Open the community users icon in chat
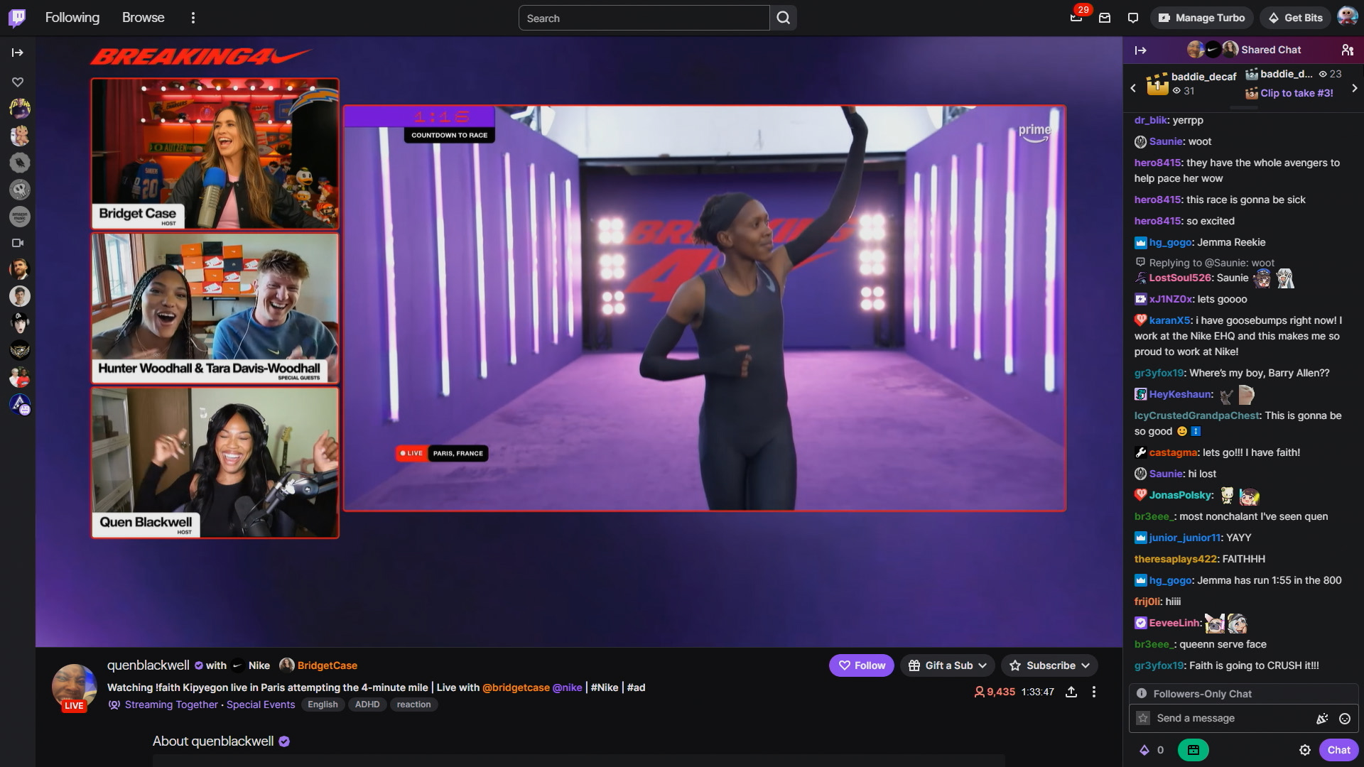Screen dimensions: 1364x767 (x=1347, y=50)
